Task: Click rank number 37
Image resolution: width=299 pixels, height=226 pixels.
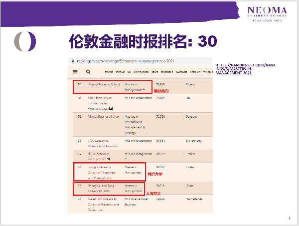Action: click(80, 199)
